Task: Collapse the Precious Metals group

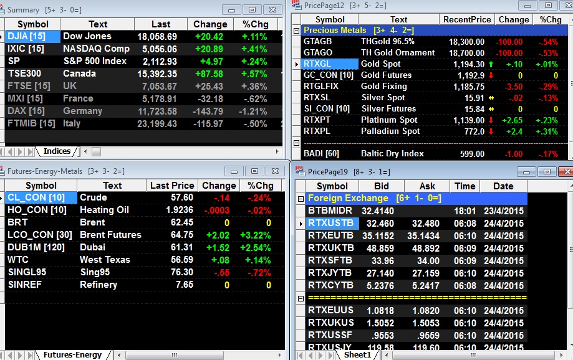Action: click(296, 31)
